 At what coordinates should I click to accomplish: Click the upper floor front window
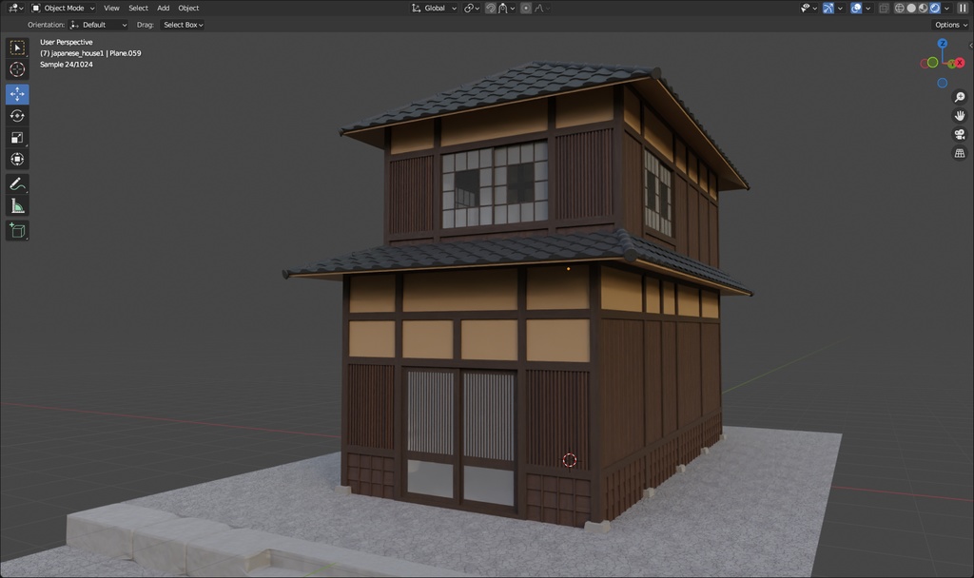pyautogui.click(x=495, y=184)
